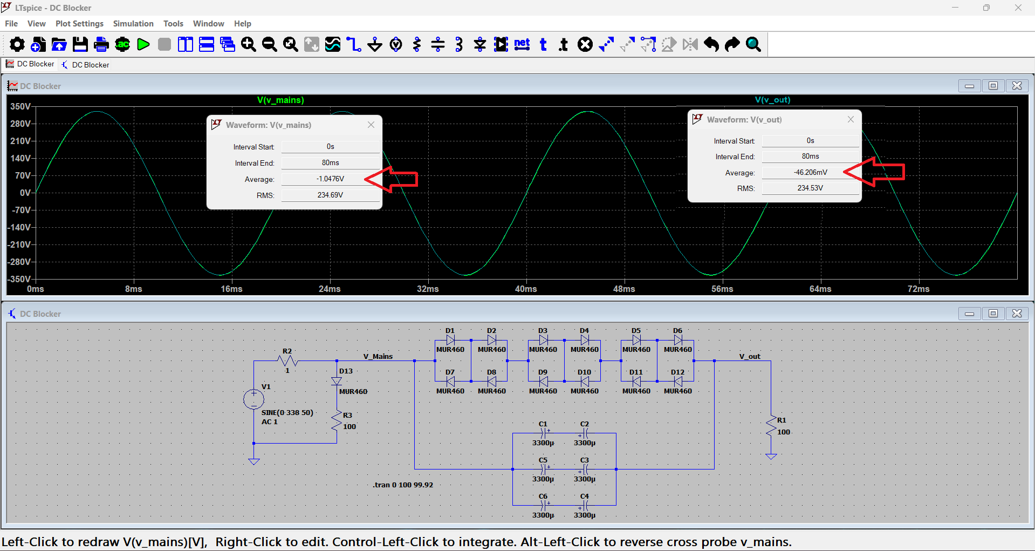This screenshot has width=1035, height=551.
Task: Open the component library browser
Action: (x=501, y=44)
